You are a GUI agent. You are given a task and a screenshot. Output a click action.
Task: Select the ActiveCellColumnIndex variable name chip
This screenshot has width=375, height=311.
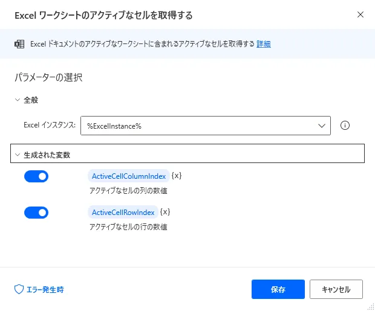click(x=128, y=176)
